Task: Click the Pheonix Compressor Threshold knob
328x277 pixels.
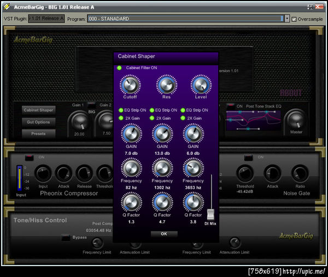Action: point(104,173)
